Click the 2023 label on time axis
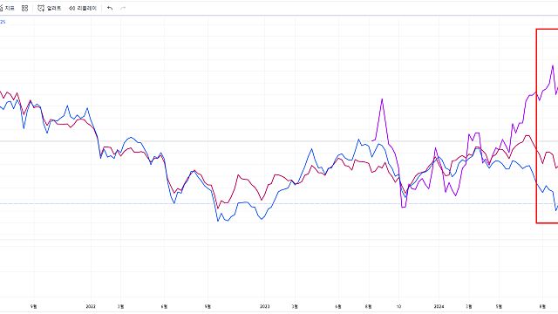Screen dimensions: 558x314 click(x=265, y=306)
